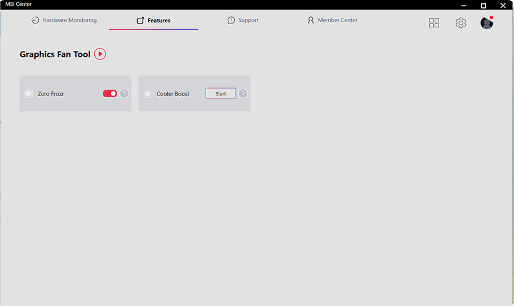Maximize the MSI Center window
This screenshot has width=514, height=306.
coord(483,5)
